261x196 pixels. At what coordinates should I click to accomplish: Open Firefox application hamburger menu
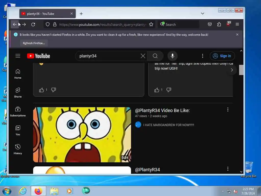coord(237,24)
